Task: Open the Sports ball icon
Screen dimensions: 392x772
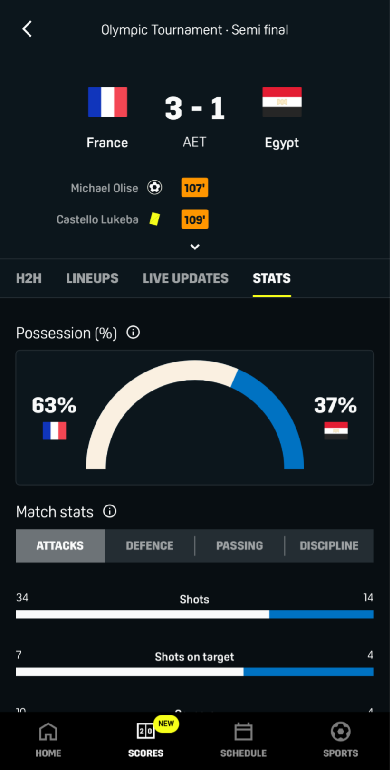Action: tap(341, 732)
